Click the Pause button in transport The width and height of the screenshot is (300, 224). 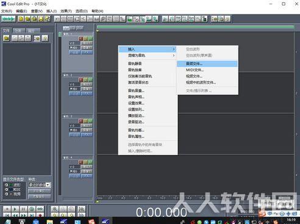point(23,209)
